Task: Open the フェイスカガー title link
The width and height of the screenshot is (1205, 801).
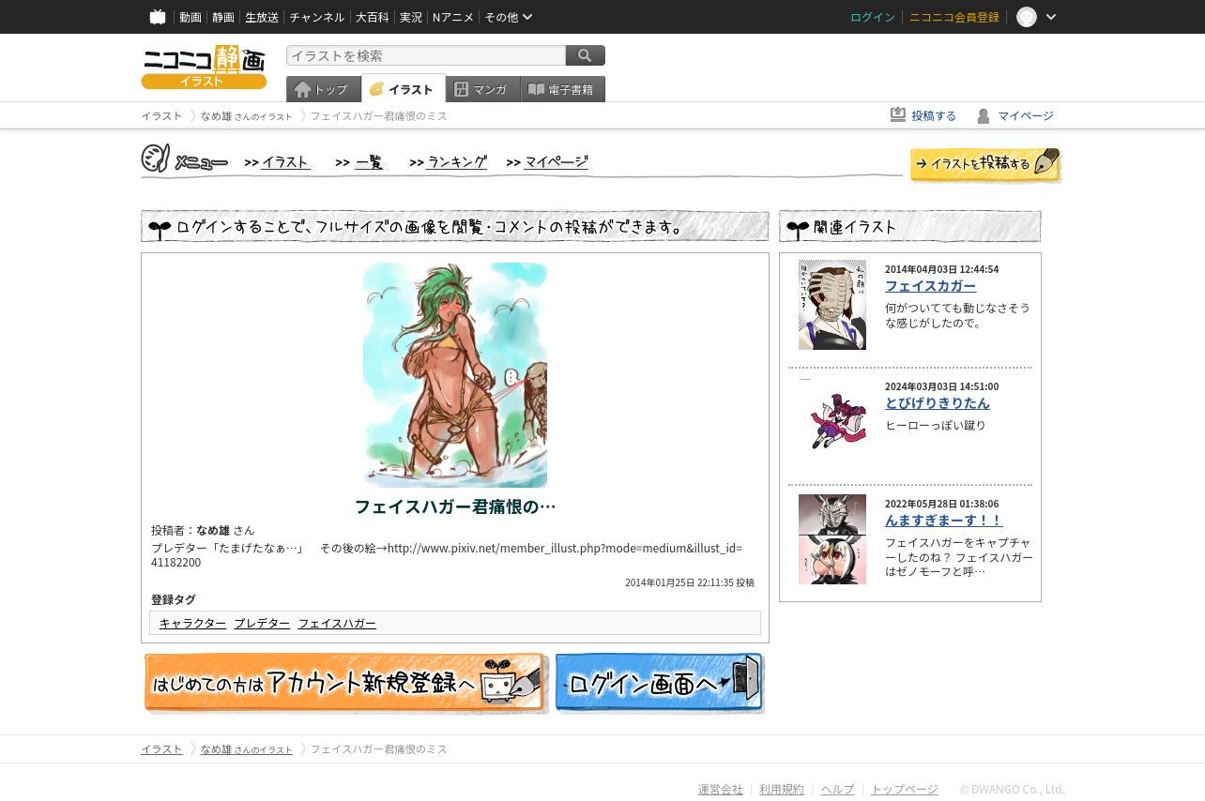Action: click(930, 285)
